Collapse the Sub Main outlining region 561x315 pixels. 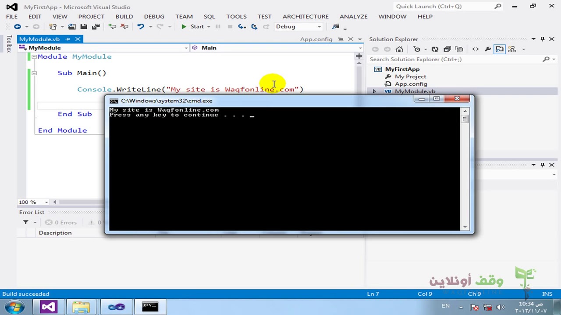[34, 73]
